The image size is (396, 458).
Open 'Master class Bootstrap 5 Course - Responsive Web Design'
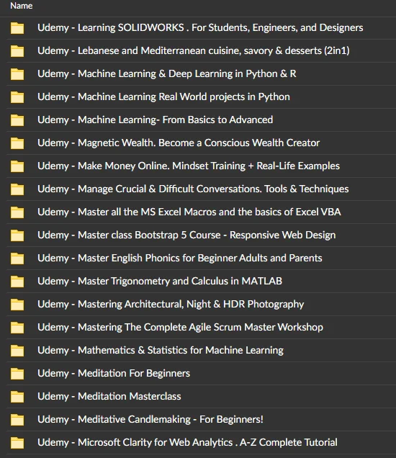[207, 235]
